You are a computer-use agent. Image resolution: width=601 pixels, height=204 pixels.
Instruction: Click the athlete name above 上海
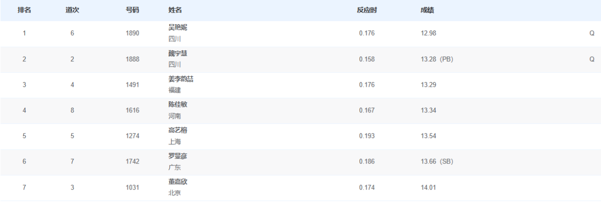pyautogui.click(x=178, y=130)
